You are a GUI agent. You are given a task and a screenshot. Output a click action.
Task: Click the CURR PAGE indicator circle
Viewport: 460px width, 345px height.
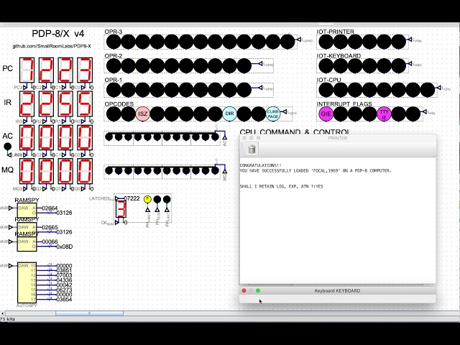[273, 114]
